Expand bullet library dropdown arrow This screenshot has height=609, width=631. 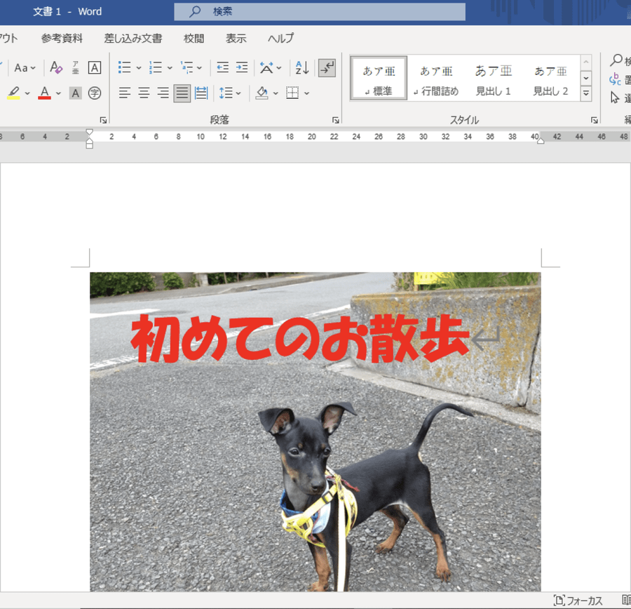click(139, 67)
